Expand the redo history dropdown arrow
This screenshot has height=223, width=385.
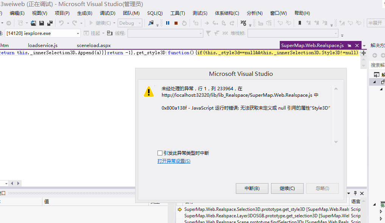(x=81, y=23)
